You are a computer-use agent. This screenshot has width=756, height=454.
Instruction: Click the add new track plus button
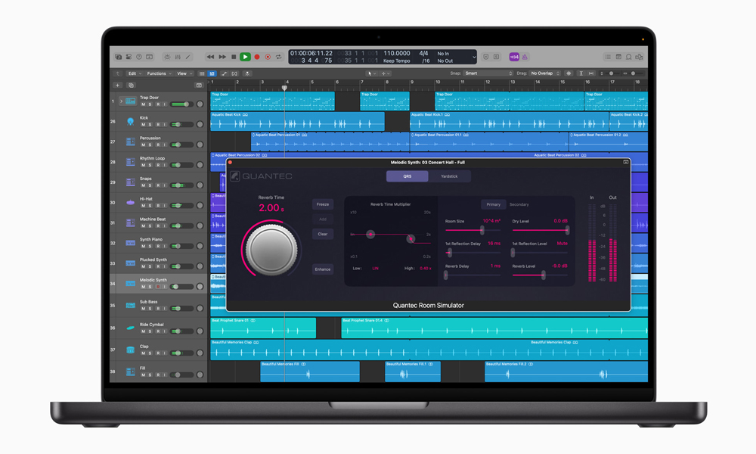pos(118,86)
